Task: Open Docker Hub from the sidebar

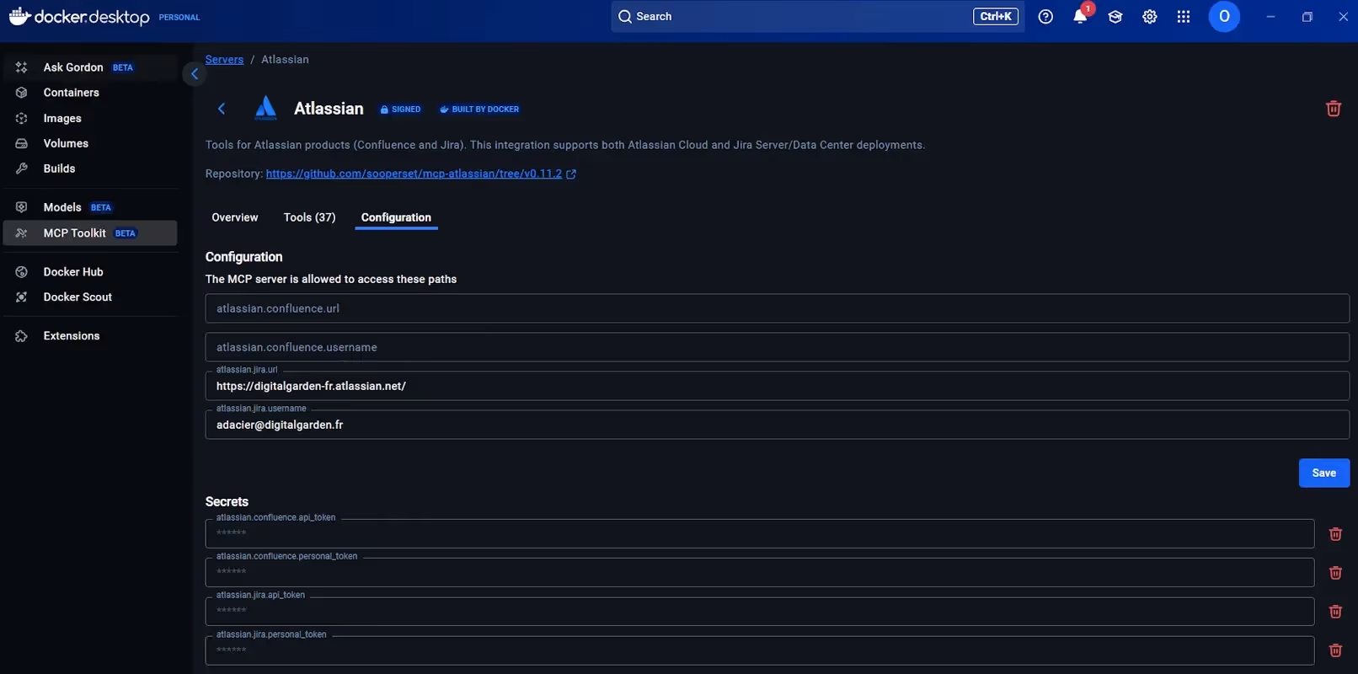Action: tap(90, 272)
